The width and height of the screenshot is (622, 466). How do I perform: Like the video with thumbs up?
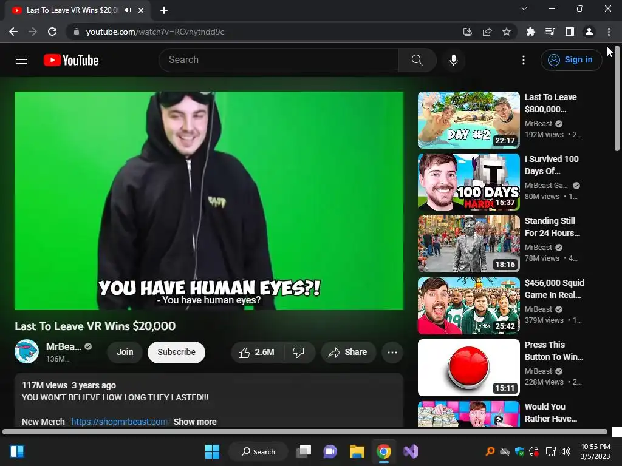(256, 353)
